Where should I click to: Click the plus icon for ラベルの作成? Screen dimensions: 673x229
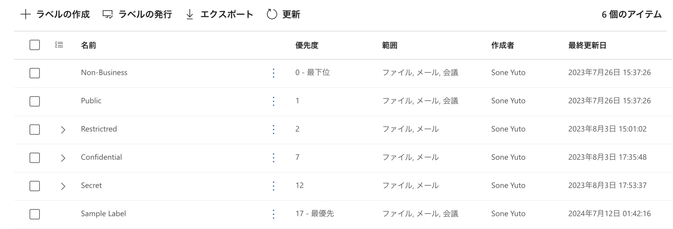click(26, 14)
